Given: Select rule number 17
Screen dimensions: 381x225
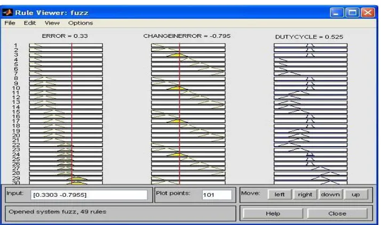Looking at the screenshot, I should click(16, 121).
